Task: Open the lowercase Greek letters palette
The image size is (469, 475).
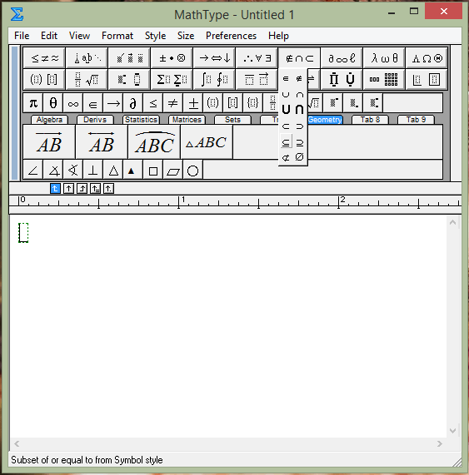Action: (x=384, y=58)
